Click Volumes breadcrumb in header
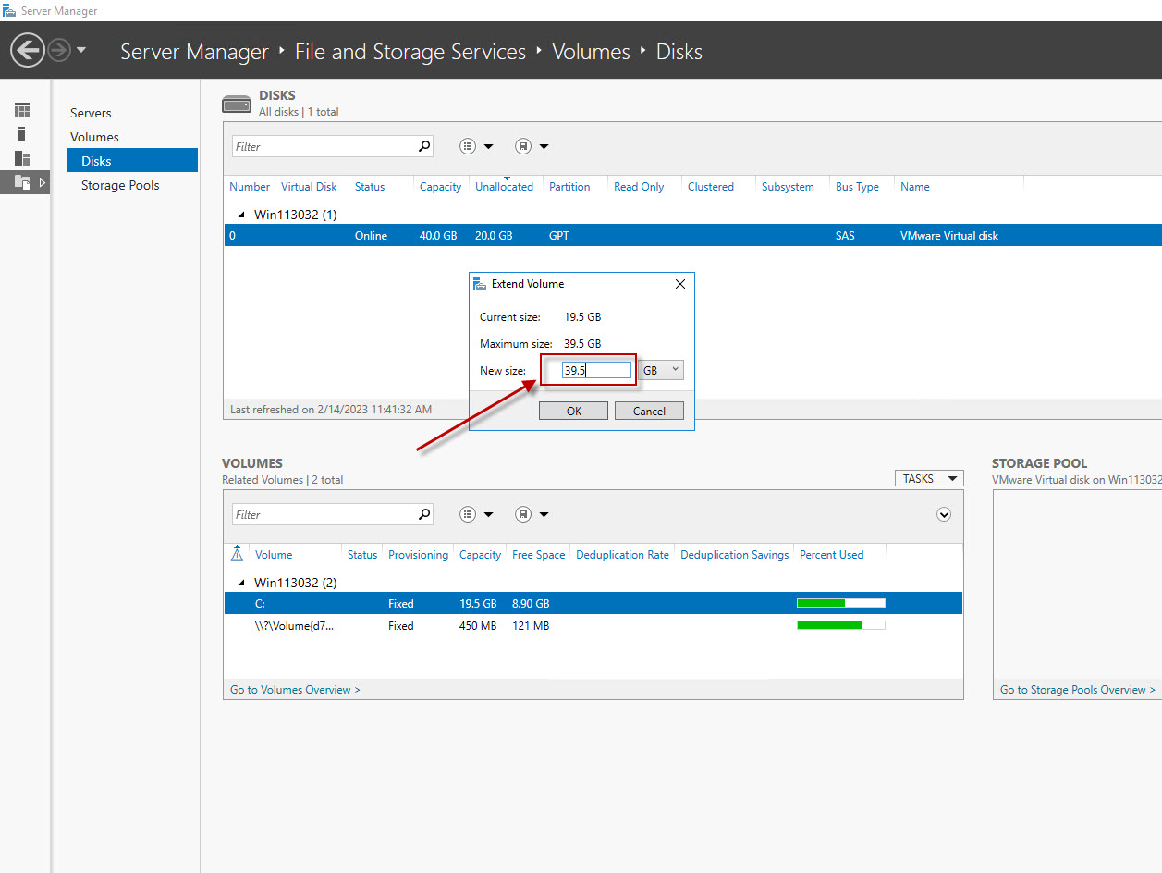The width and height of the screenshot is (1162, 873). pyautogui.click(x=591, y=52)
